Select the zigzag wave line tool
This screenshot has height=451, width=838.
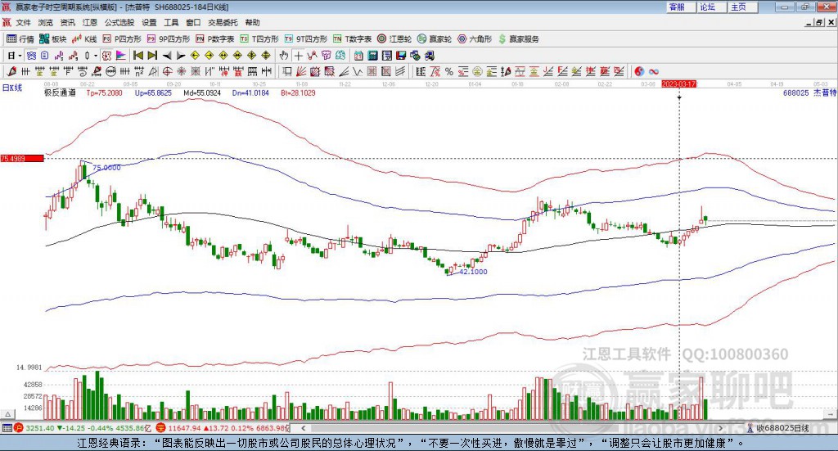click(358, 71)
